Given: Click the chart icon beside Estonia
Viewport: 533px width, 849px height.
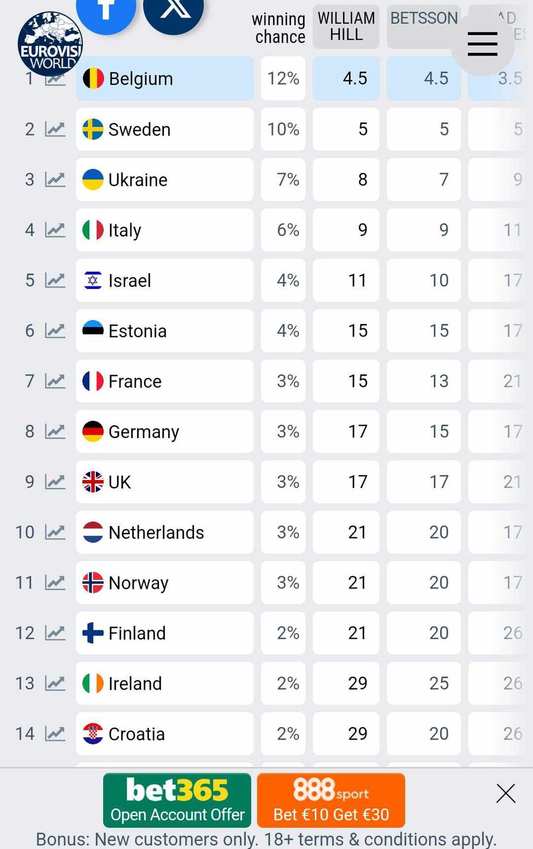Looking at the screenshot, I should [x=55, y=330].
